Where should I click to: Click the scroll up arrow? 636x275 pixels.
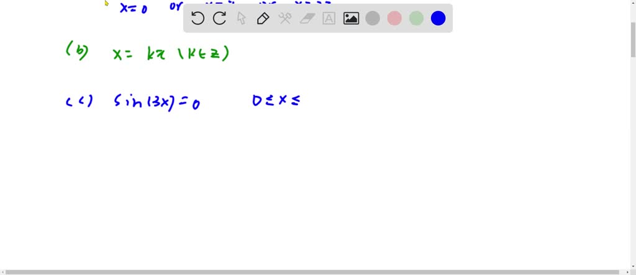point(633,3)
